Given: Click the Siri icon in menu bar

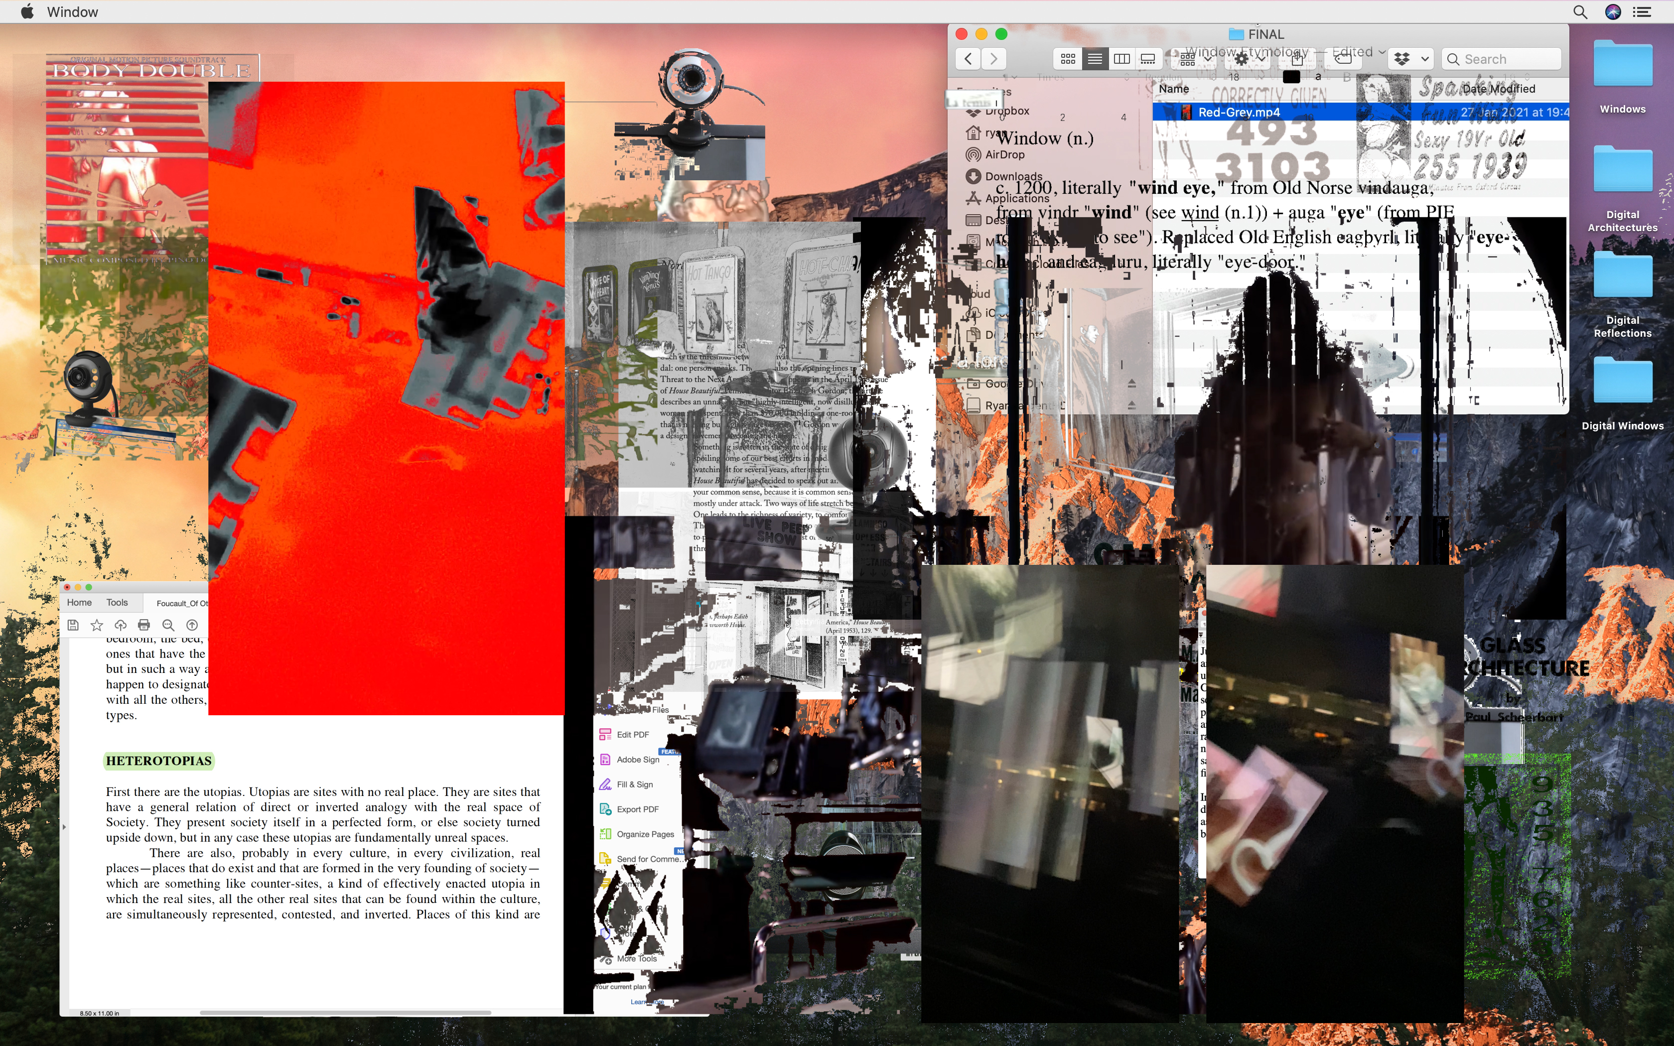Looking at the screenshot, I should (1612, 12).
